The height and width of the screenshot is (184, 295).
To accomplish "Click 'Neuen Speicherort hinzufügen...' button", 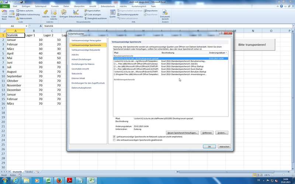I will coord(183,132).
